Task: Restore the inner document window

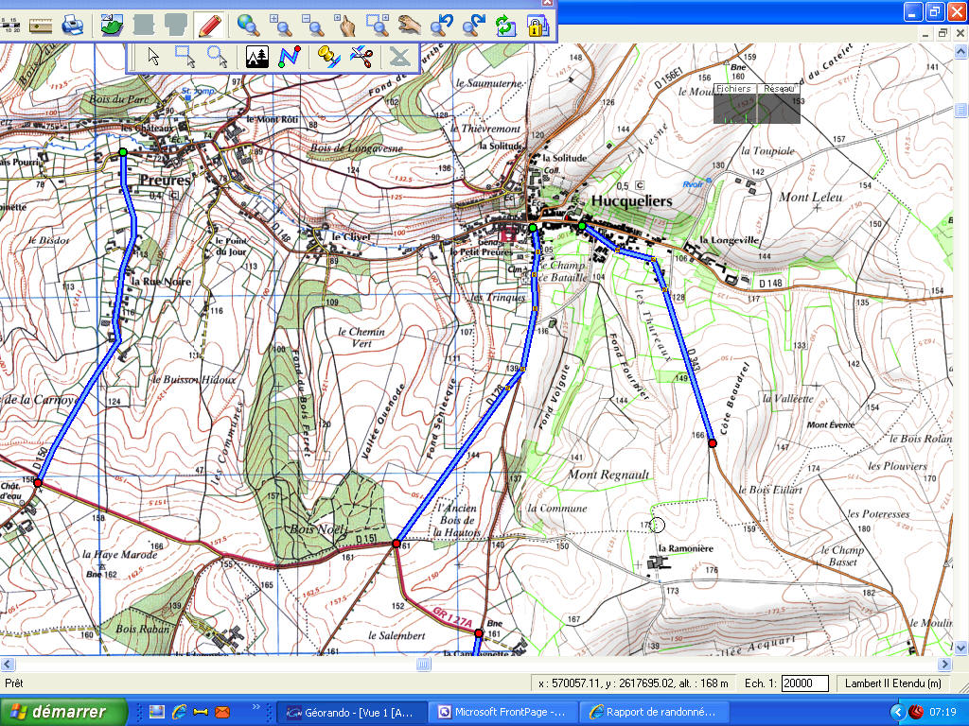Action: click(943, 33)
